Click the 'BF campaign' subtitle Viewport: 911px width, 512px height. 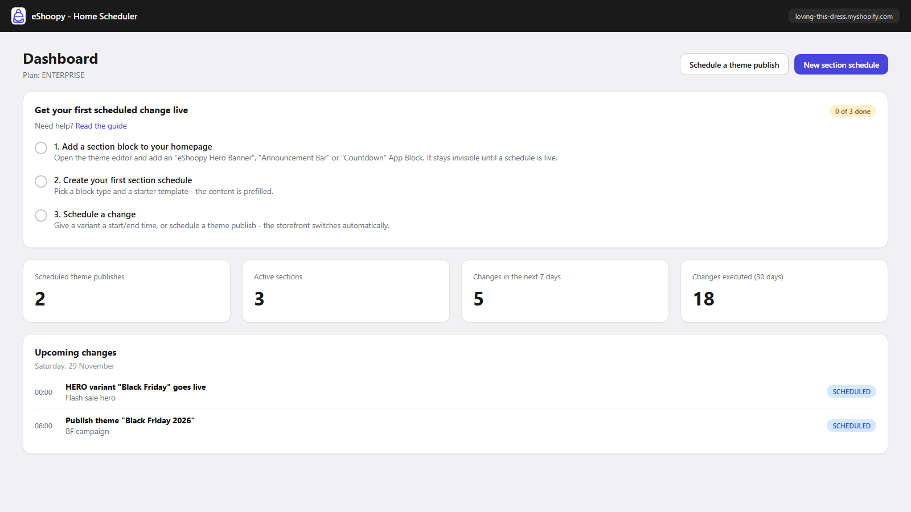coord(87,432)
